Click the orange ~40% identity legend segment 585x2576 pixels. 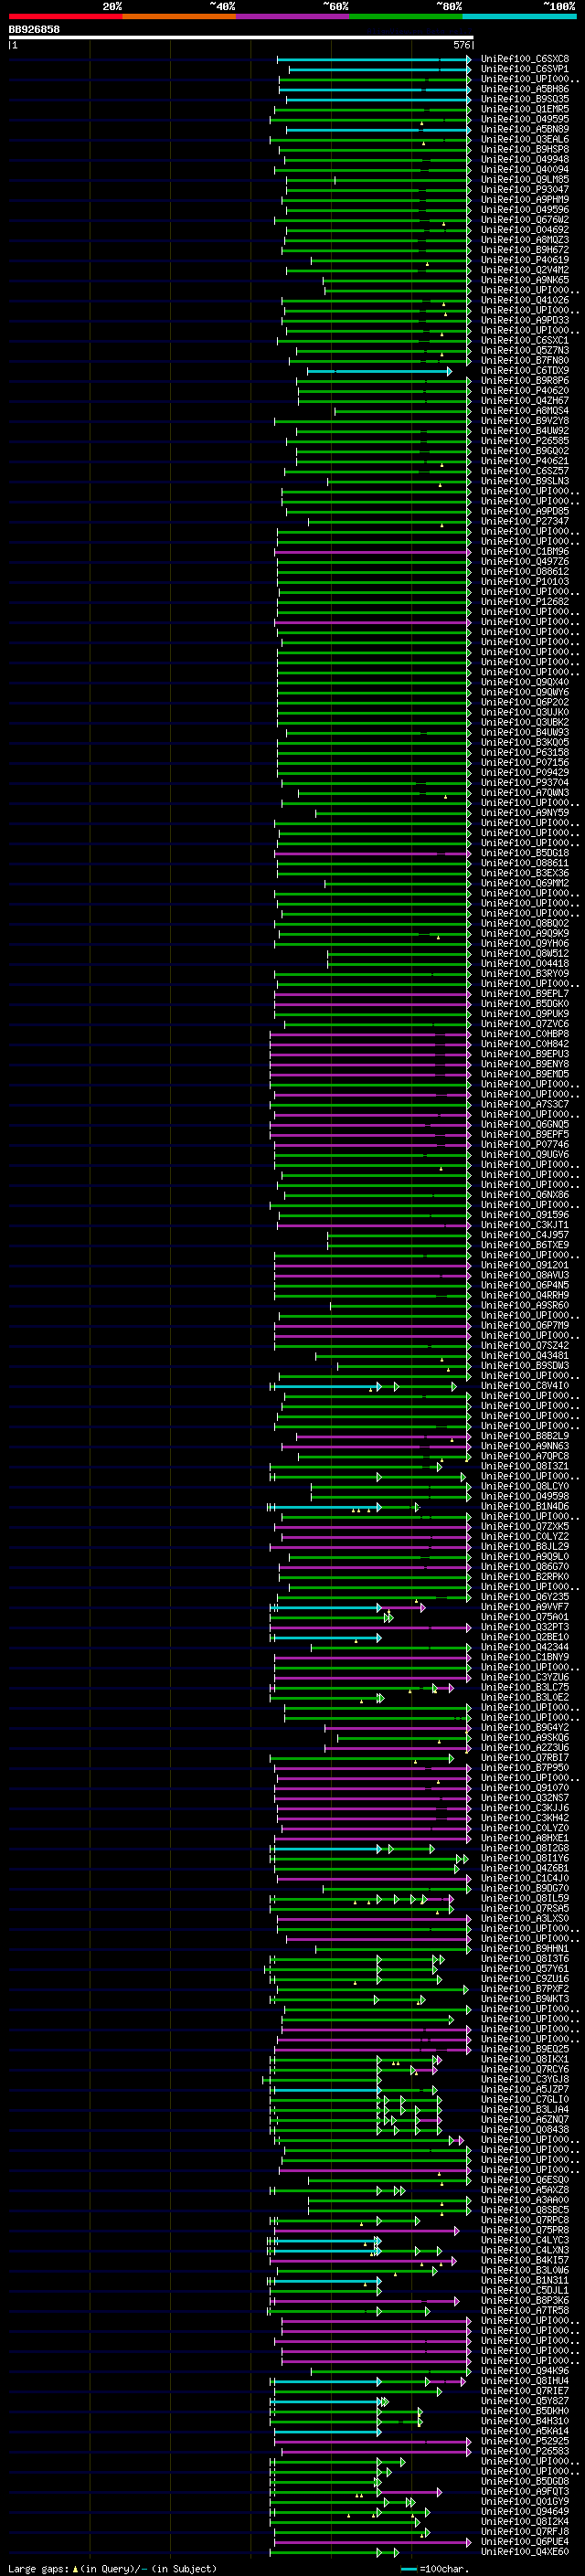coord(179,16)
